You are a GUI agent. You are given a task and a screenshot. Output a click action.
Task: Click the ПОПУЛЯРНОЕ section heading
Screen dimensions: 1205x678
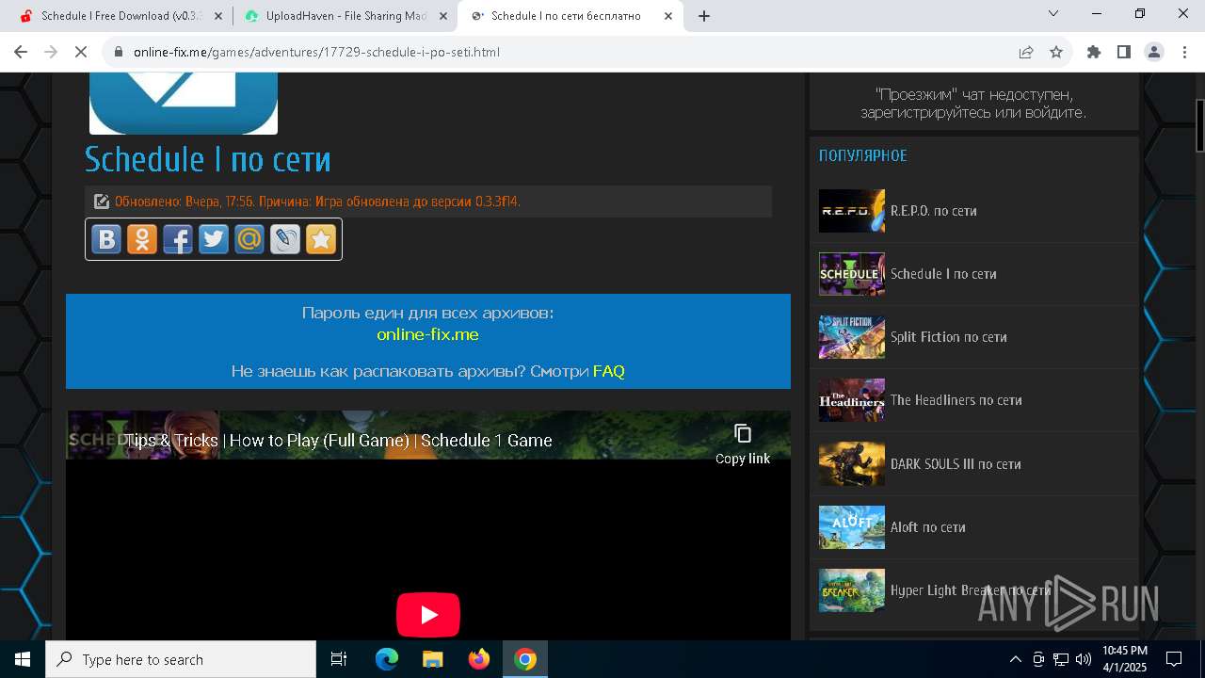coord(863,155)
